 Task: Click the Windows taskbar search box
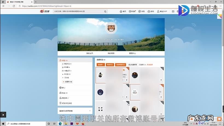[x=26, y=124]
